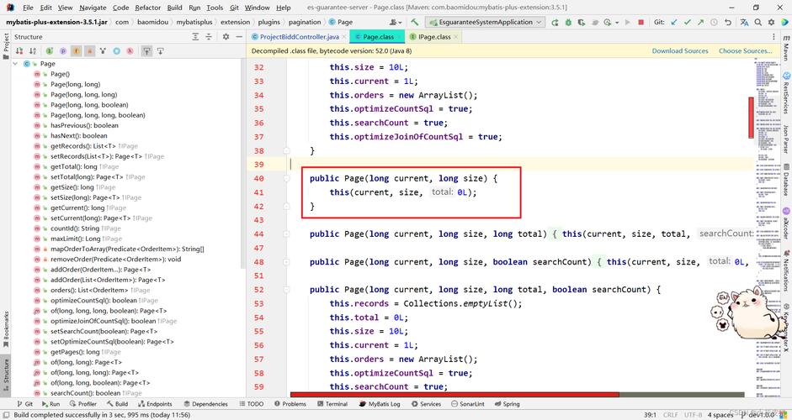792x420 pixels.
Task: Click the Choose Sources link
Action: [744, 51]
